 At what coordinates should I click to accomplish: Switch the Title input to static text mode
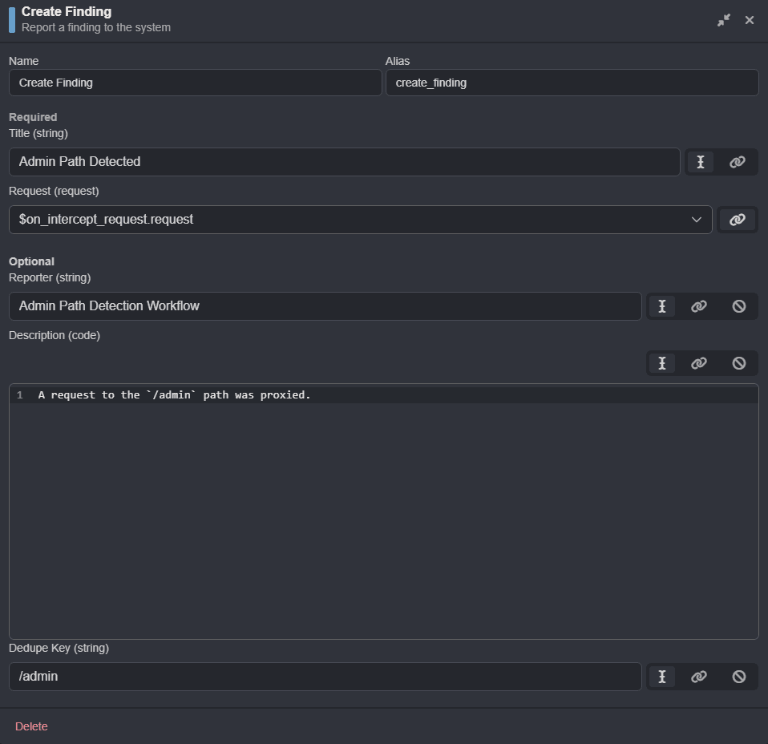[x=700, y=162]
